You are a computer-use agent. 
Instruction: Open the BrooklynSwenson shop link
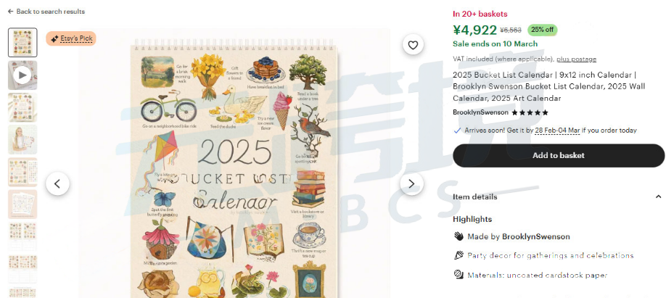pyautogui.click(x=480, y=112)
